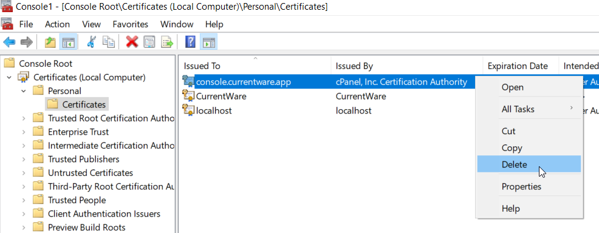Select the Console Root tree item
The height and width of the screenshot is (233, 599).
pyautogui.click(x=46, y=64)
